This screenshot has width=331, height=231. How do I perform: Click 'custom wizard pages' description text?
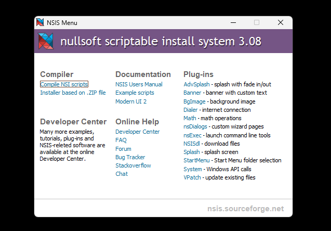point(237,126)
